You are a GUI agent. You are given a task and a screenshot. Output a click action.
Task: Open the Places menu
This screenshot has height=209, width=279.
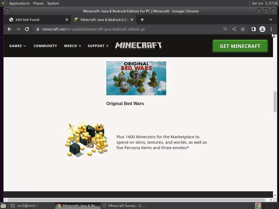(38, 3)
